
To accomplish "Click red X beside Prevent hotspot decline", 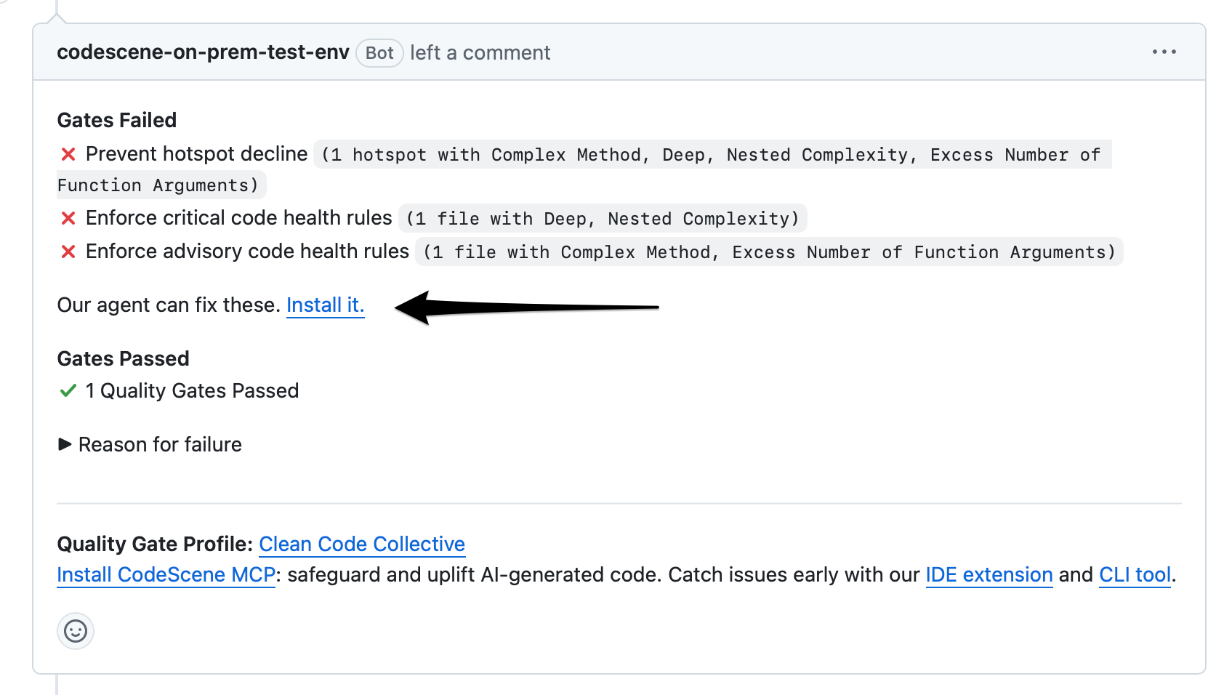I will 68,154.
